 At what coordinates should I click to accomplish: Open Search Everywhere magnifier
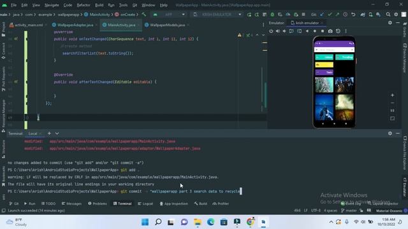[x=388, y=14]
